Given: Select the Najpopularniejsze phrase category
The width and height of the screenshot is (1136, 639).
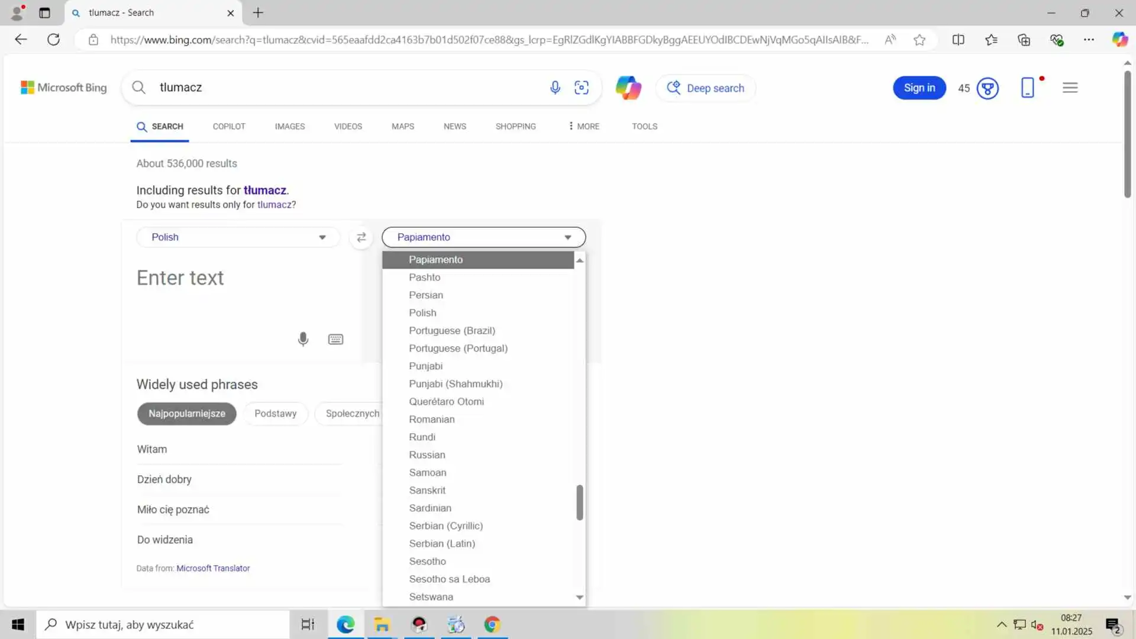Looking at the screenshot, I should click(x=186, y=414).
